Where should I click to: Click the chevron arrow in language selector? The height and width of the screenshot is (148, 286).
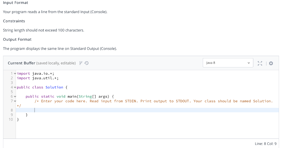click(249, 63)
